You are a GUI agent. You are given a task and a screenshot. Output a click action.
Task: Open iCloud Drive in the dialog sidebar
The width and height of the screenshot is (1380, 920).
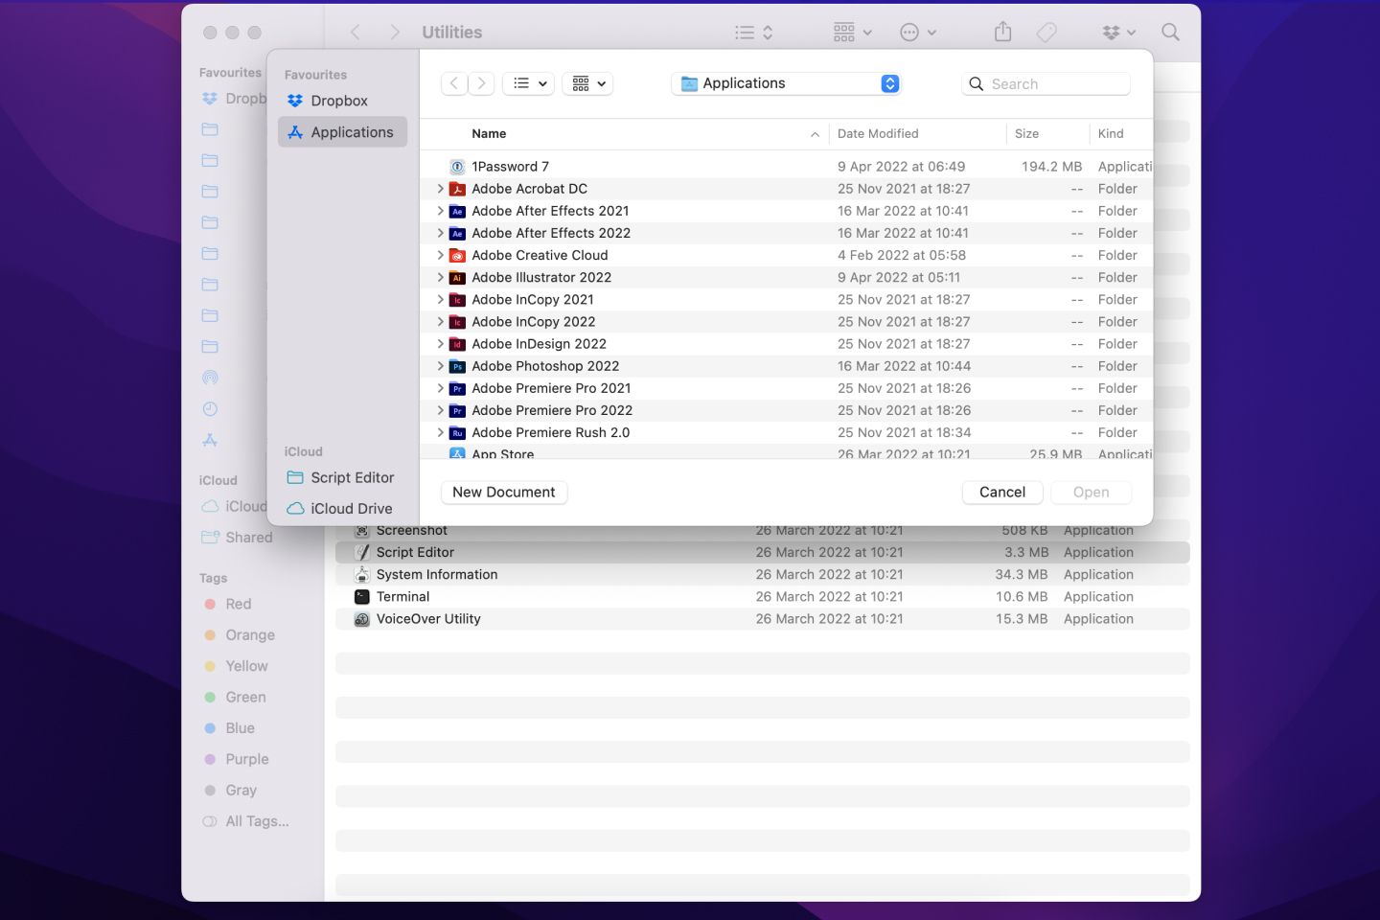tap(342, 509)
